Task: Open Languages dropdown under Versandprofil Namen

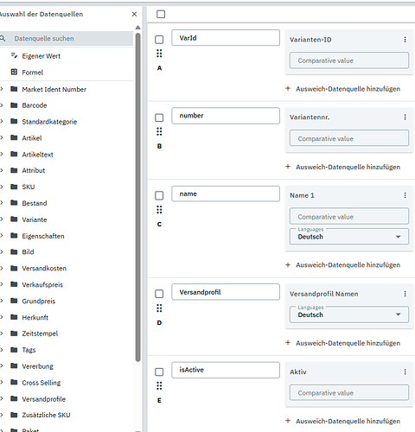Action: point(349,314)
